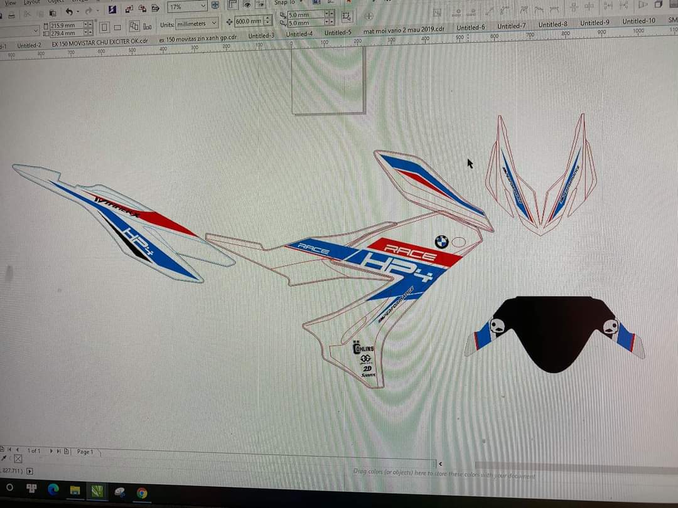
Task: Click the Cortana circle on taskbar
Action: pos(9,488)
